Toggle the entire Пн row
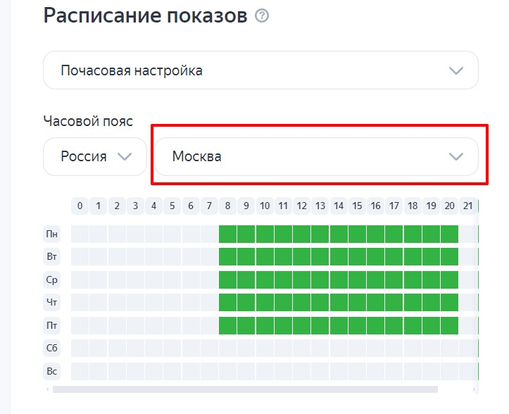 (52, 234)
